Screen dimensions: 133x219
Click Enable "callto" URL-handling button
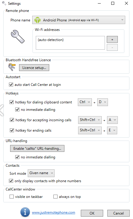tap(37, 149)
